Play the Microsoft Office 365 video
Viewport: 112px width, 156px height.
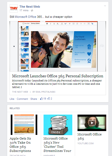click(x=92, y=123)
